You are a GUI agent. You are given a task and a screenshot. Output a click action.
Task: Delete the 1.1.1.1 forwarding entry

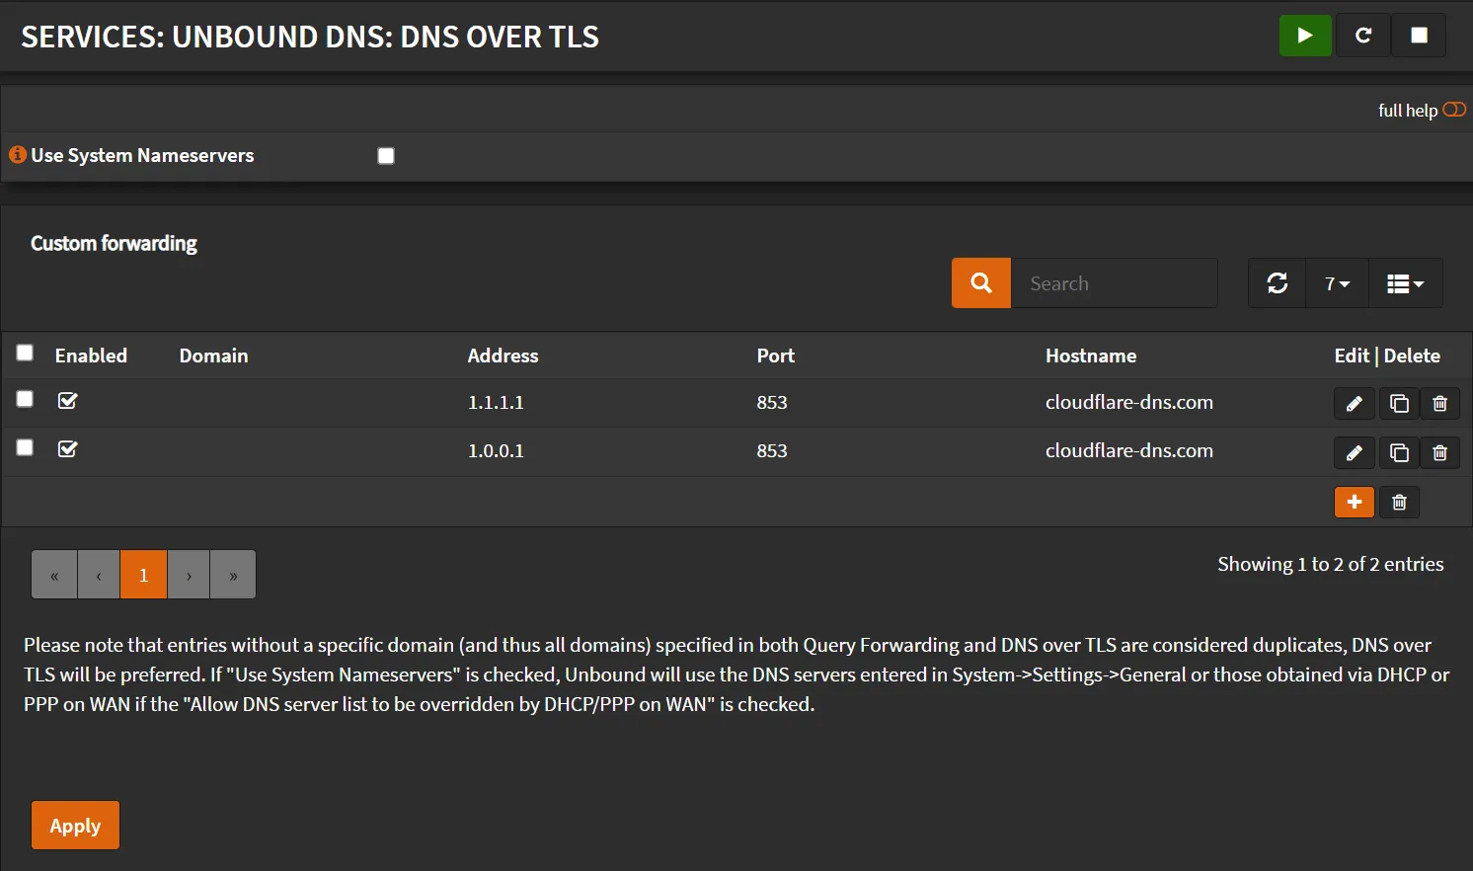tap(1439, 403)
